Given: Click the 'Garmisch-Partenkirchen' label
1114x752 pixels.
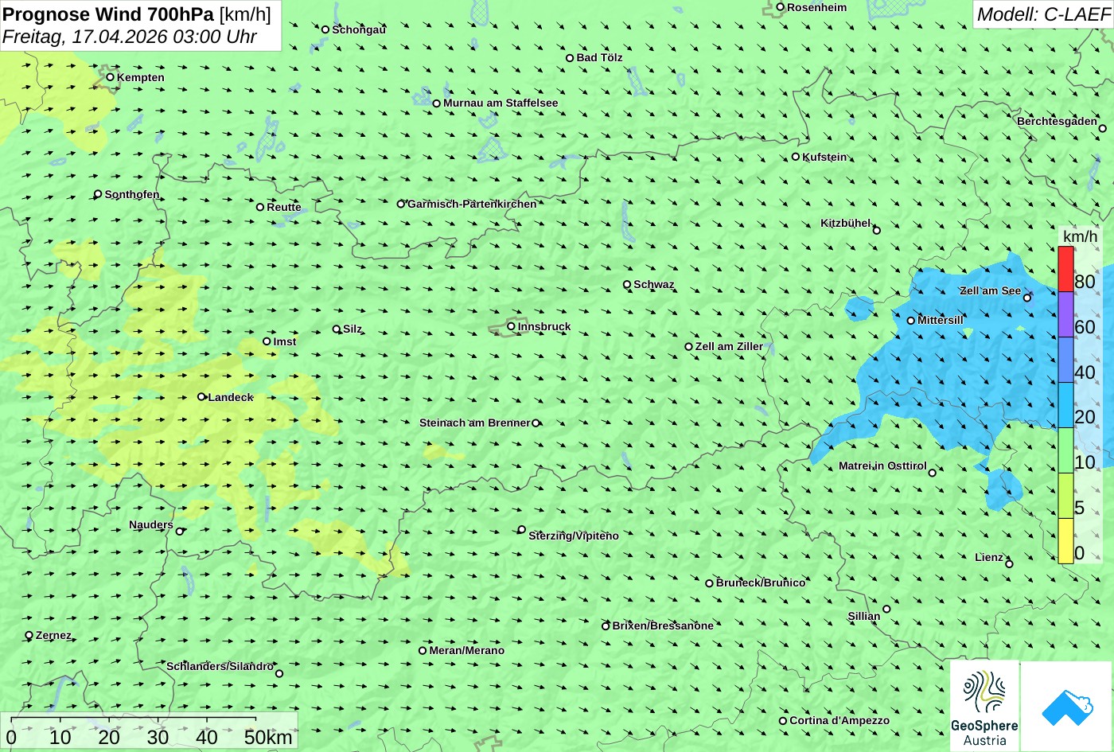Looking at the screenshot, I should pyautogui.click(x=472, y=204).
